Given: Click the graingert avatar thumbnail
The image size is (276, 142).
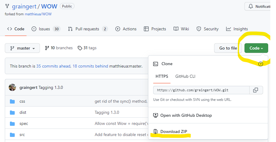Looking at the screenshot, I should coord(12,87).
